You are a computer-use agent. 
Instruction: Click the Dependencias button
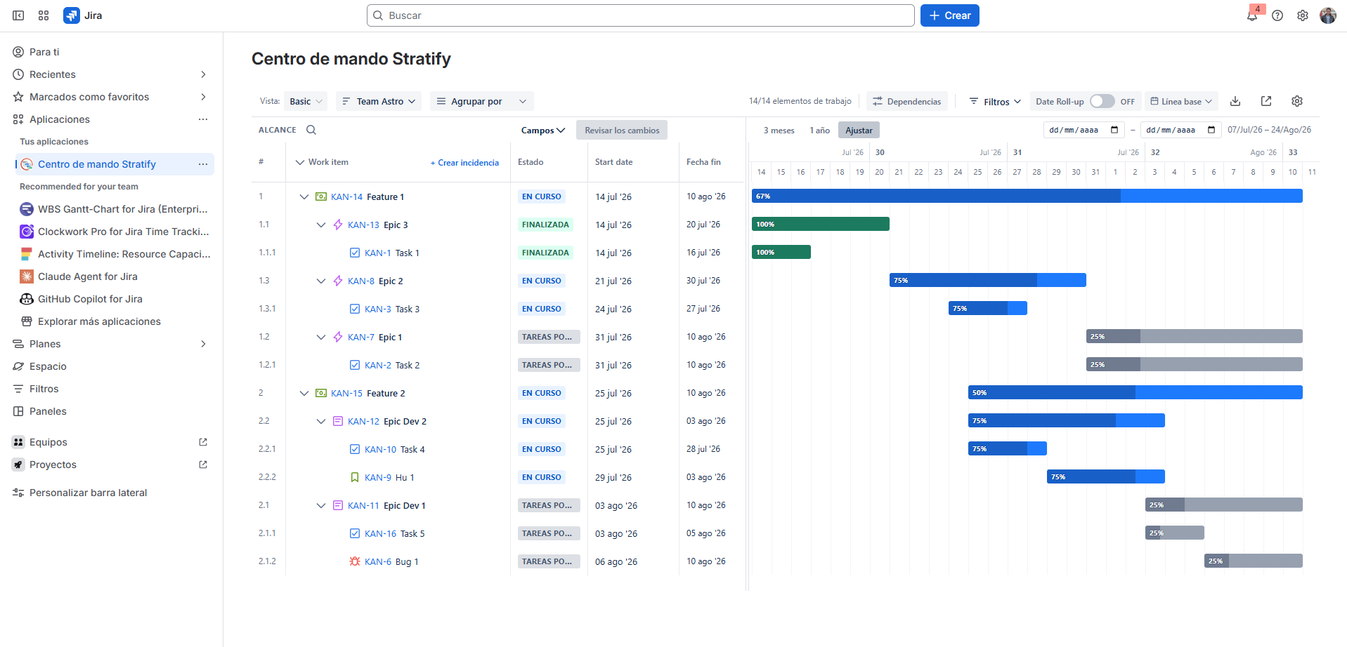click(x=906, y=101)
